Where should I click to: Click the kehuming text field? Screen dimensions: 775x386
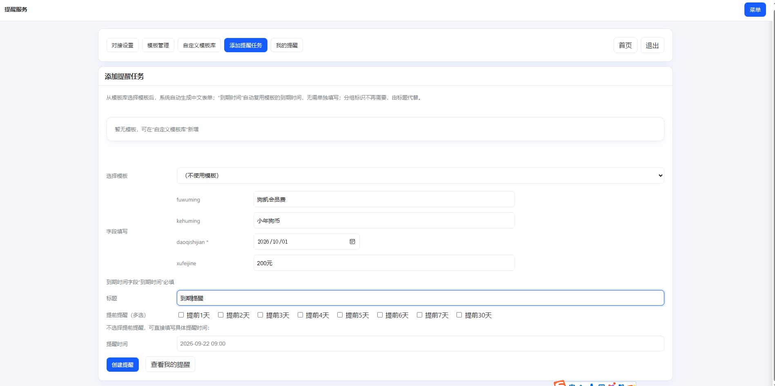pos(384,221)
